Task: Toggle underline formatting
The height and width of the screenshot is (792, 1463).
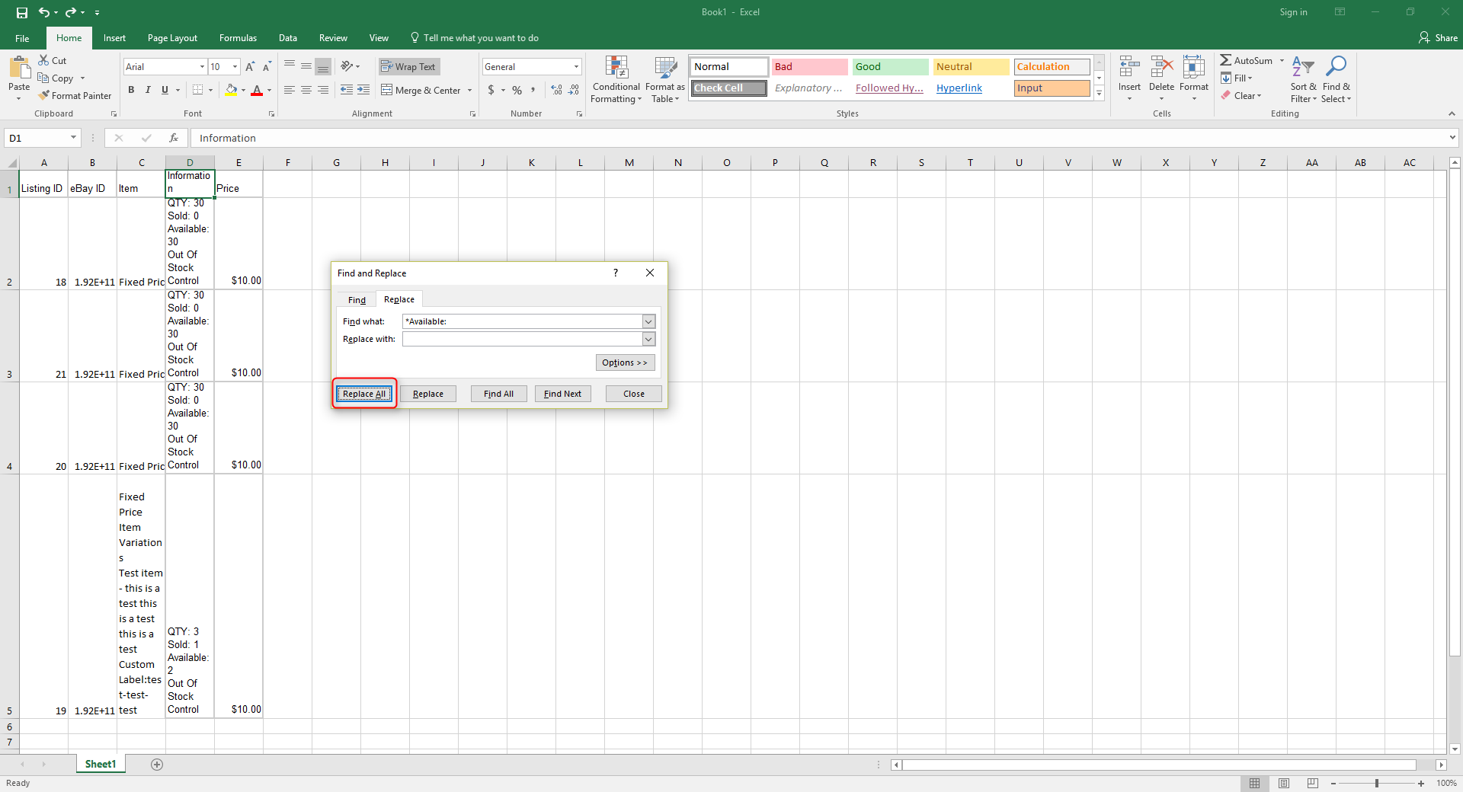Action: [x=165, y=90]
